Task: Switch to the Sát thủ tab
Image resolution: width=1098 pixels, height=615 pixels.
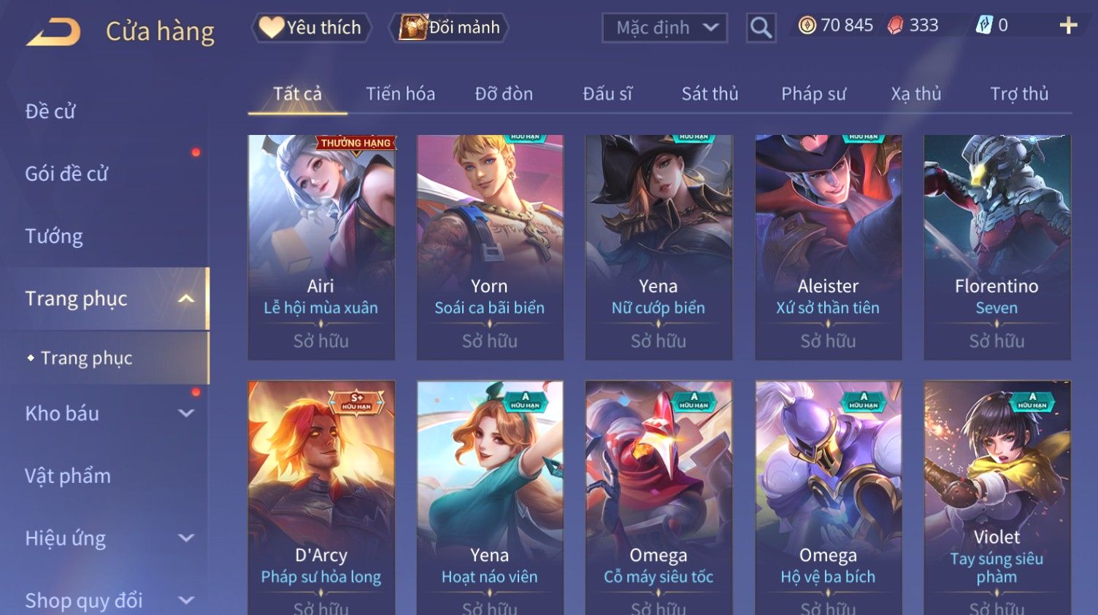Action: (x=710, y=93)
